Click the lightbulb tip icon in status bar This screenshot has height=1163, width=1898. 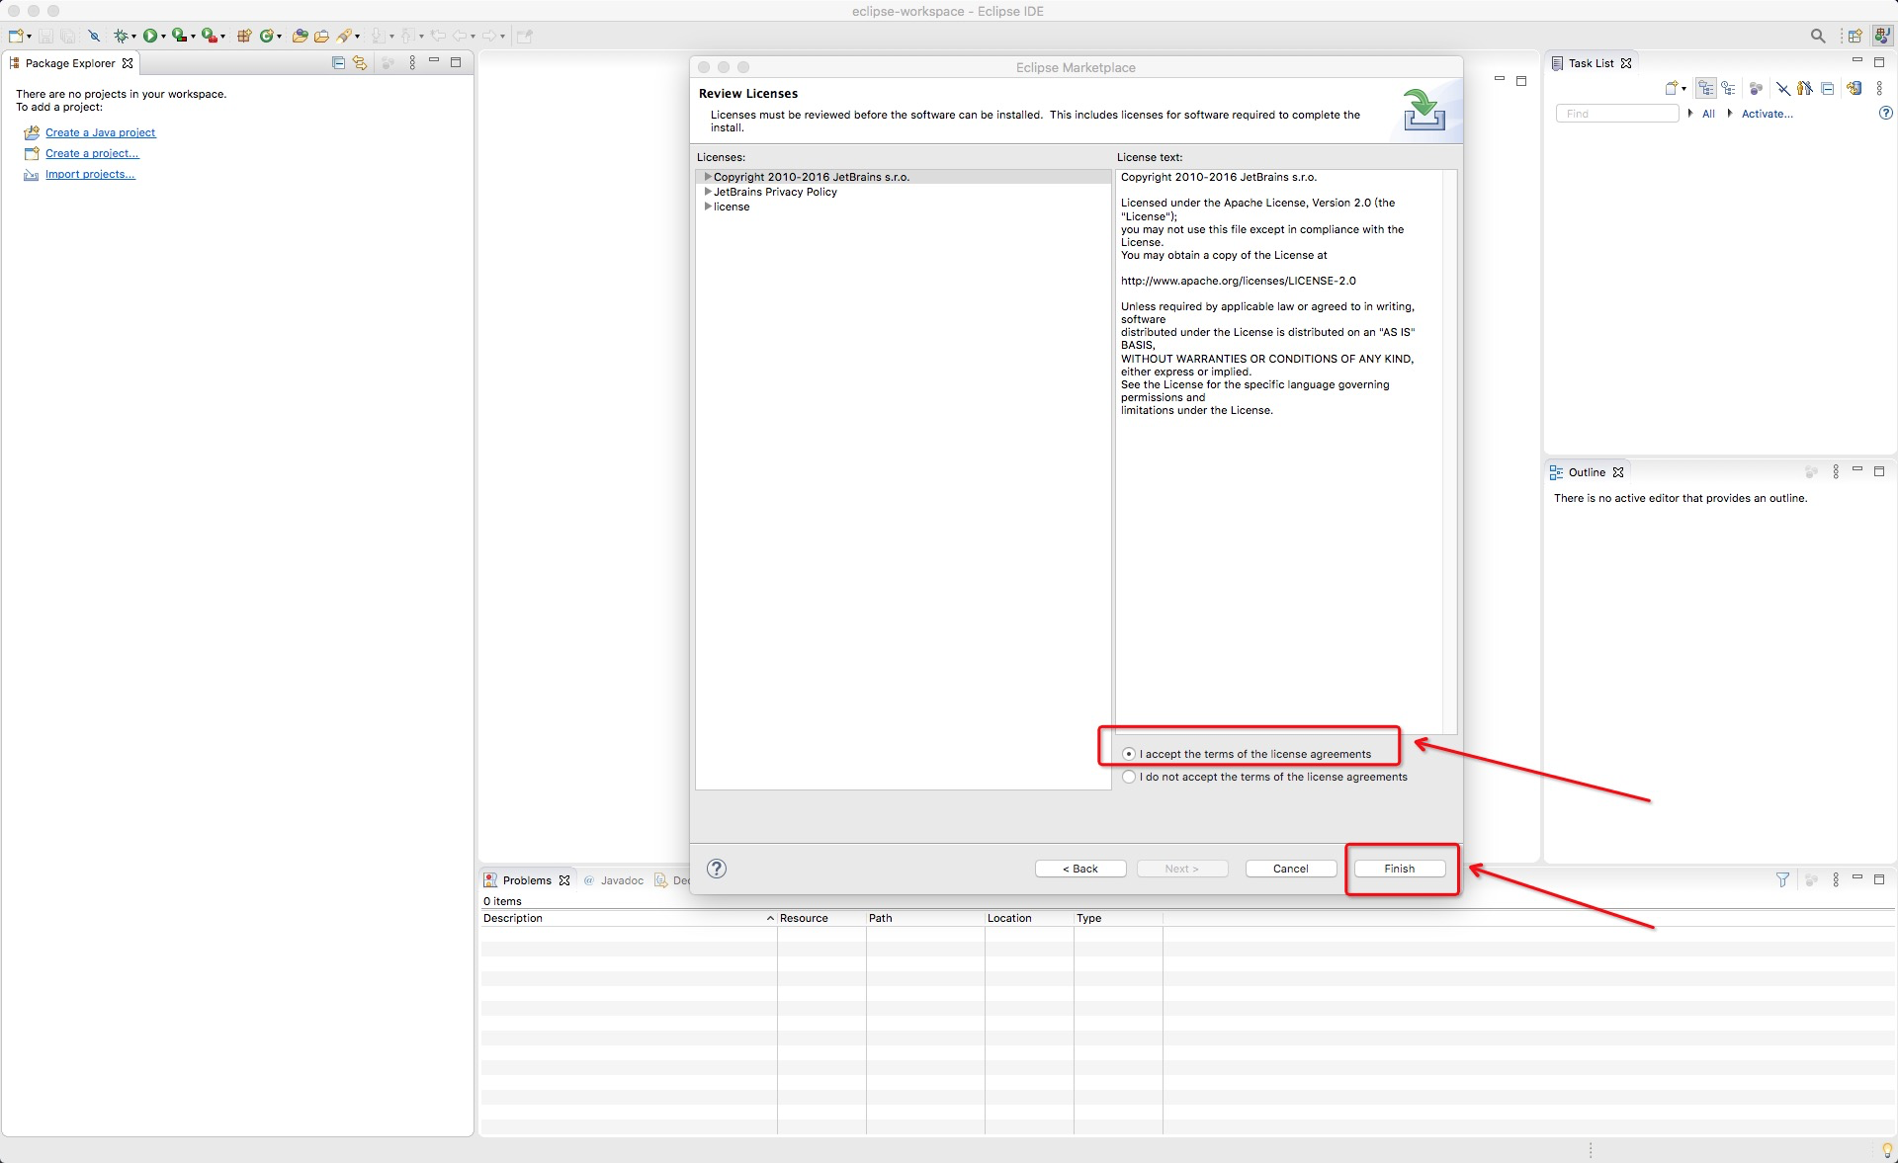[x=1886, y=1150]
